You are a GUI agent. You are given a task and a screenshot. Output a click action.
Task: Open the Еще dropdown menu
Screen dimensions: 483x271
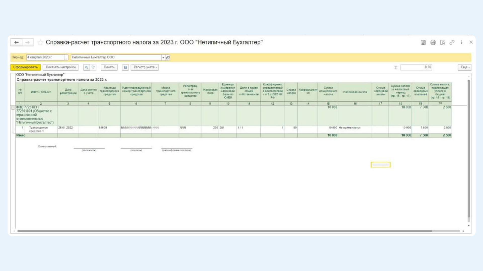click(464, 67)
